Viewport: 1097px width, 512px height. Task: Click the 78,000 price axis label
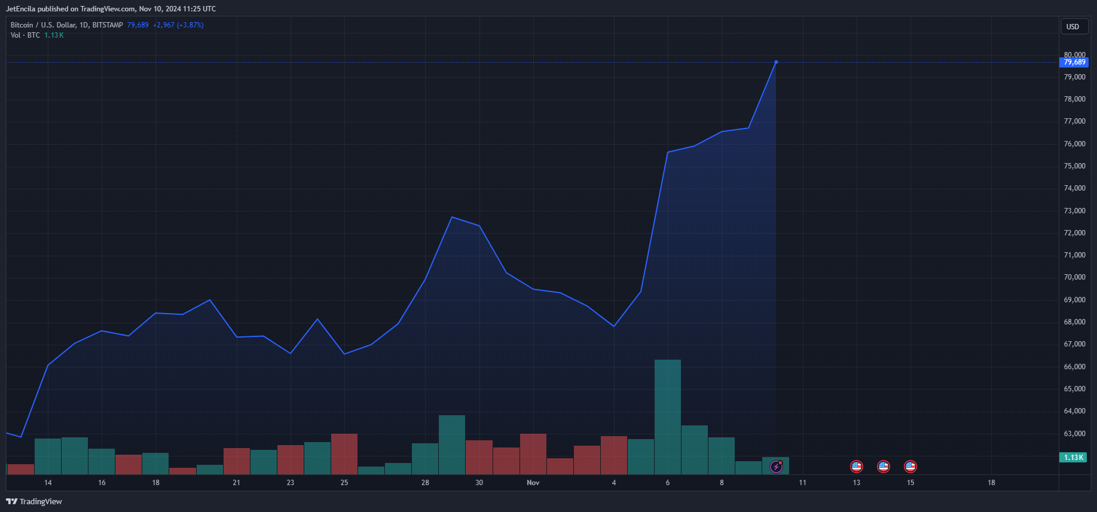(1075, 99)
